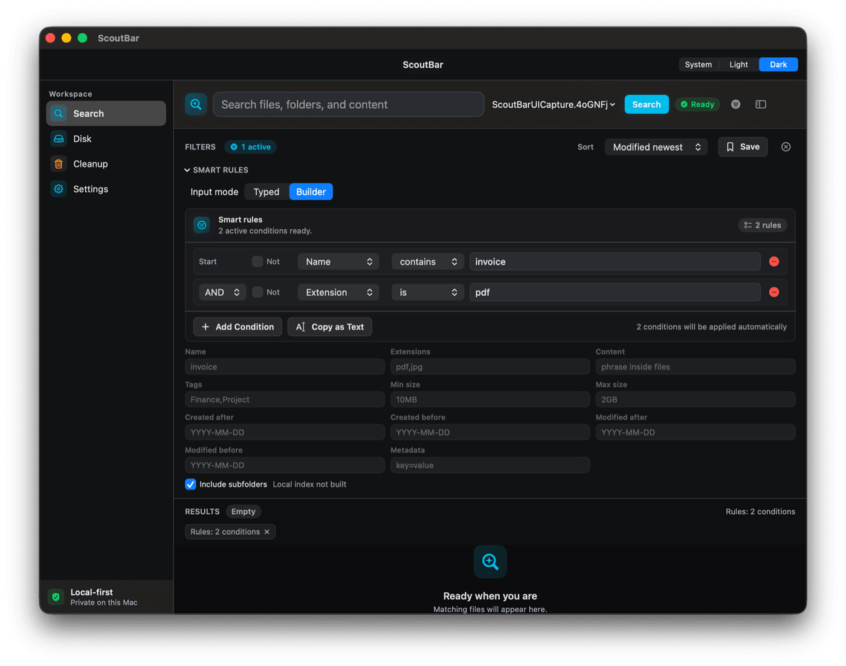Toggle the sidebar panel layout icon
846x666 pixels.
pyautogui.click(x=761, y=104)
